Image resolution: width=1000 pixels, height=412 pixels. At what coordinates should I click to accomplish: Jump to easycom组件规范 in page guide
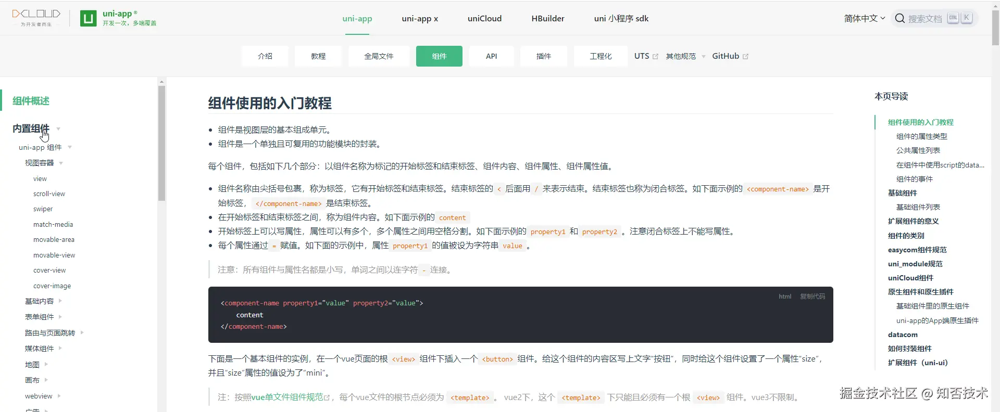917,250
